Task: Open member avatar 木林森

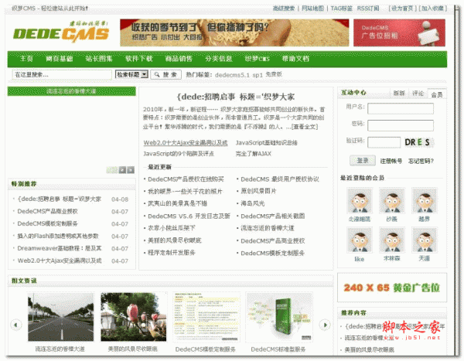Action: pos(392,240)
